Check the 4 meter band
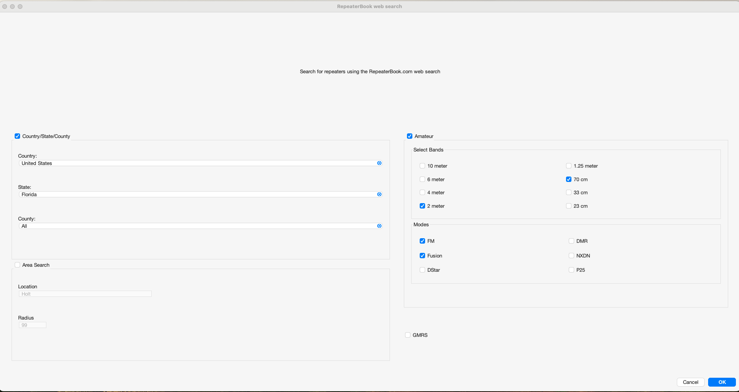Viewport: 739px width, 392px height. pos(422,192)
